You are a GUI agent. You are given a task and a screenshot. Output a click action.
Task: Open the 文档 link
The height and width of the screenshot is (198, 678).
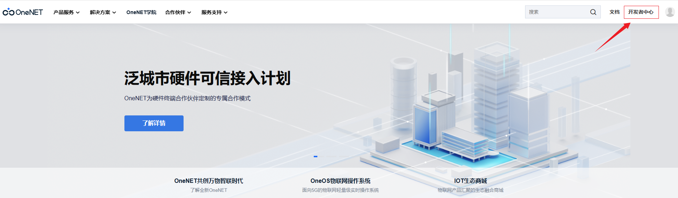pyautogui.click(x=615, y=12)
